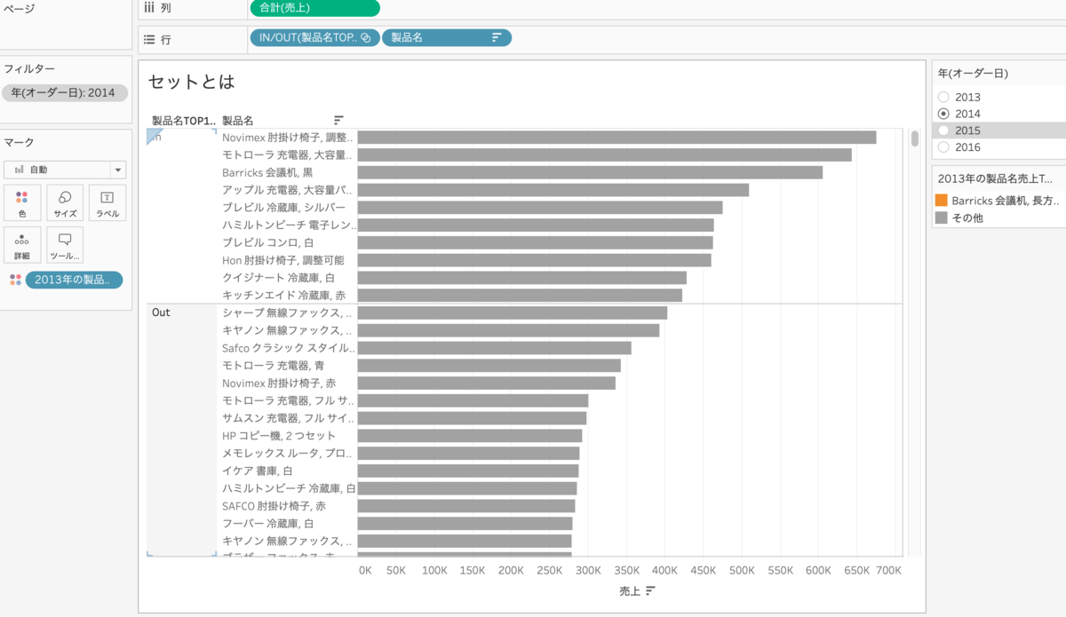Click the モトローラ 充電器, 青 row label
This screenshot has width=1066, height=617.
(x=273, y=365)
